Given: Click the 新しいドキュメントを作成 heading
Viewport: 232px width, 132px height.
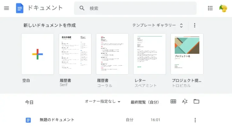Looking at the screenshot, I should click(x=50, y=25).
